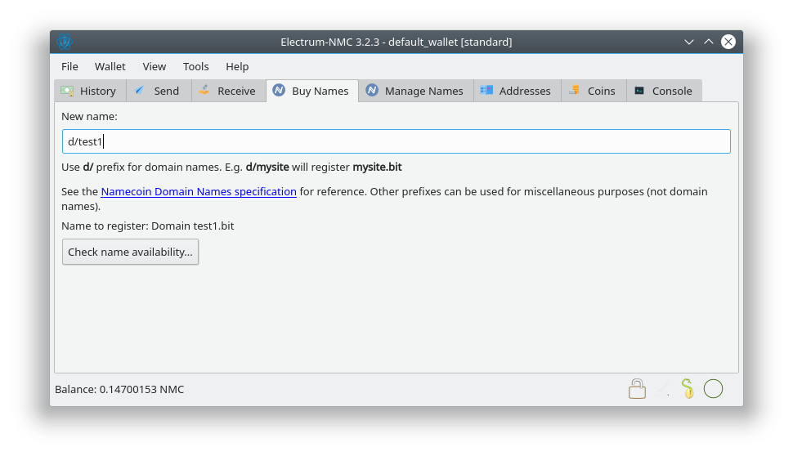This screenshot has width=793, height=456.
Task: Select the Buy Names tab
Action: click(x=311, y=91)
